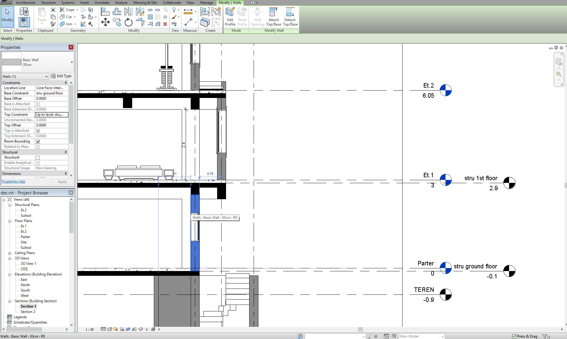The width and height of the screenshot is (567, 339).
Task: Click the Edit Type button
Action: pos(61,76)
